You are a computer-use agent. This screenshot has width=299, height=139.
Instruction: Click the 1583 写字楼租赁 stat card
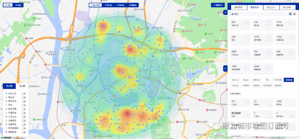(x=241, y=69)
